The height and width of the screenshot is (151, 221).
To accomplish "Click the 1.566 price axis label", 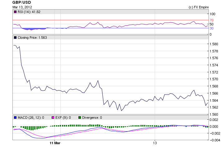I will (214, 93).
